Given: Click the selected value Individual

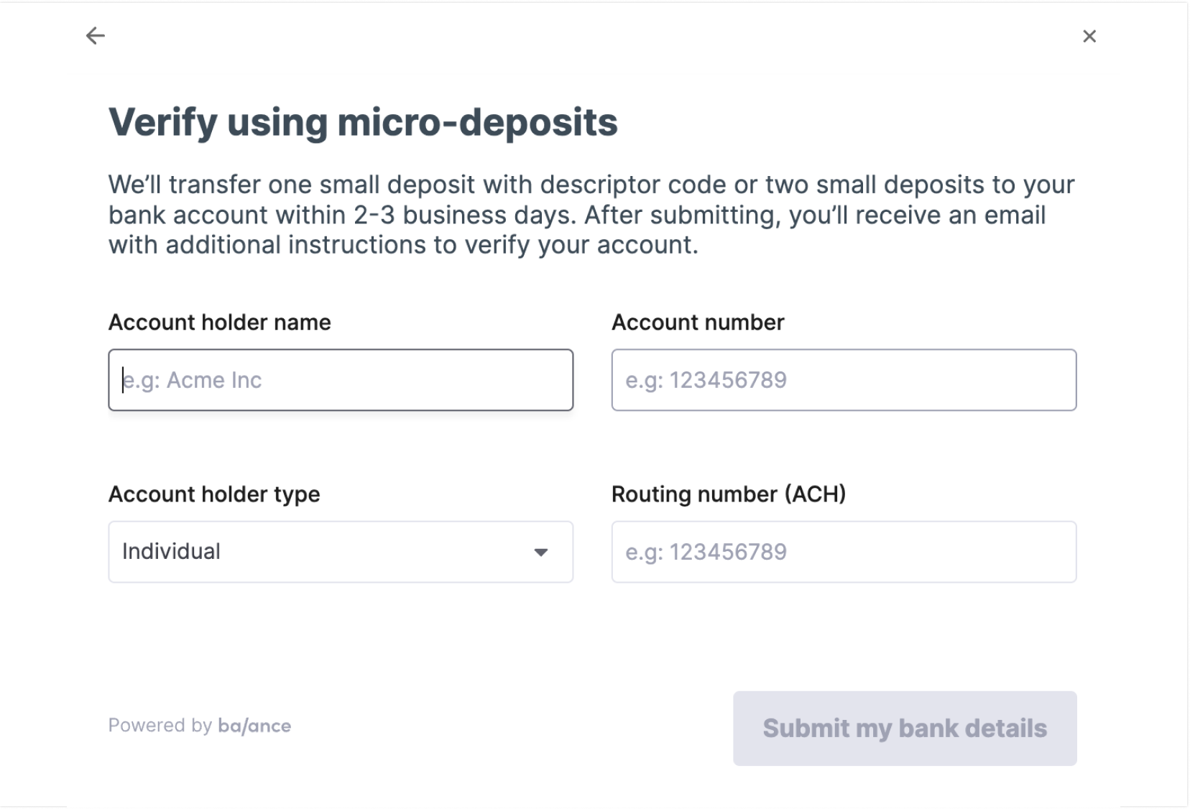Looking at the screenshot, I should pyautogui.click(x=171, y=551).
